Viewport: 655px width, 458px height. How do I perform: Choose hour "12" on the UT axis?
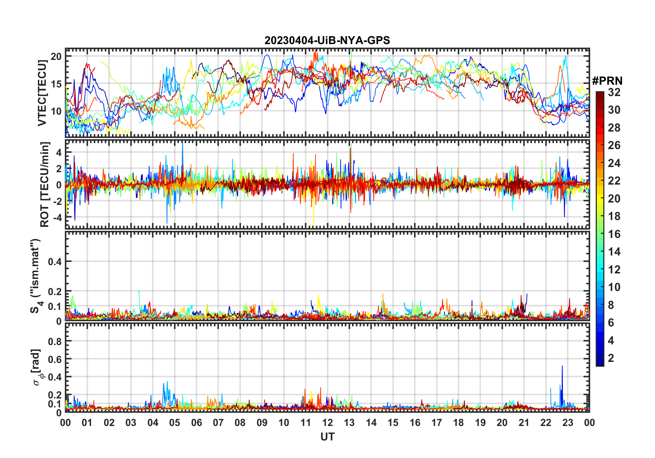tap(327, 423)
